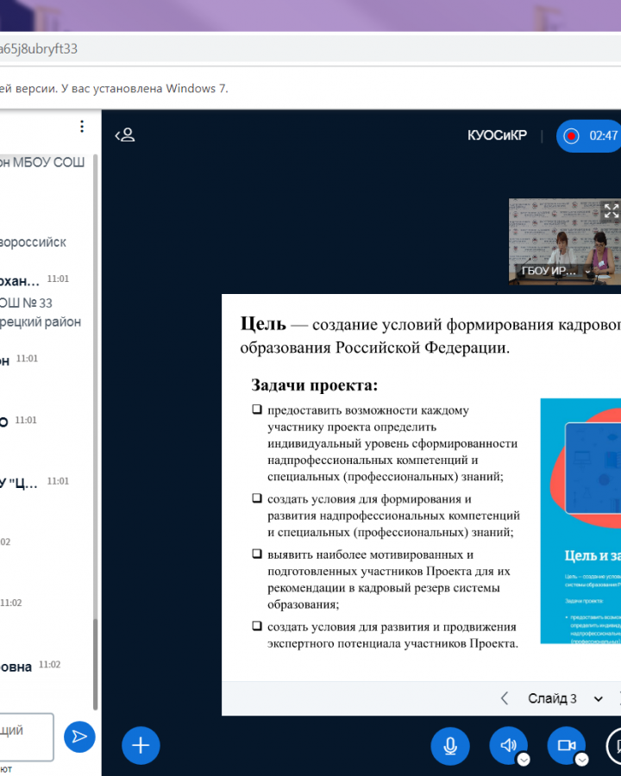Make the webcam video fullscreen

[611, 210]
